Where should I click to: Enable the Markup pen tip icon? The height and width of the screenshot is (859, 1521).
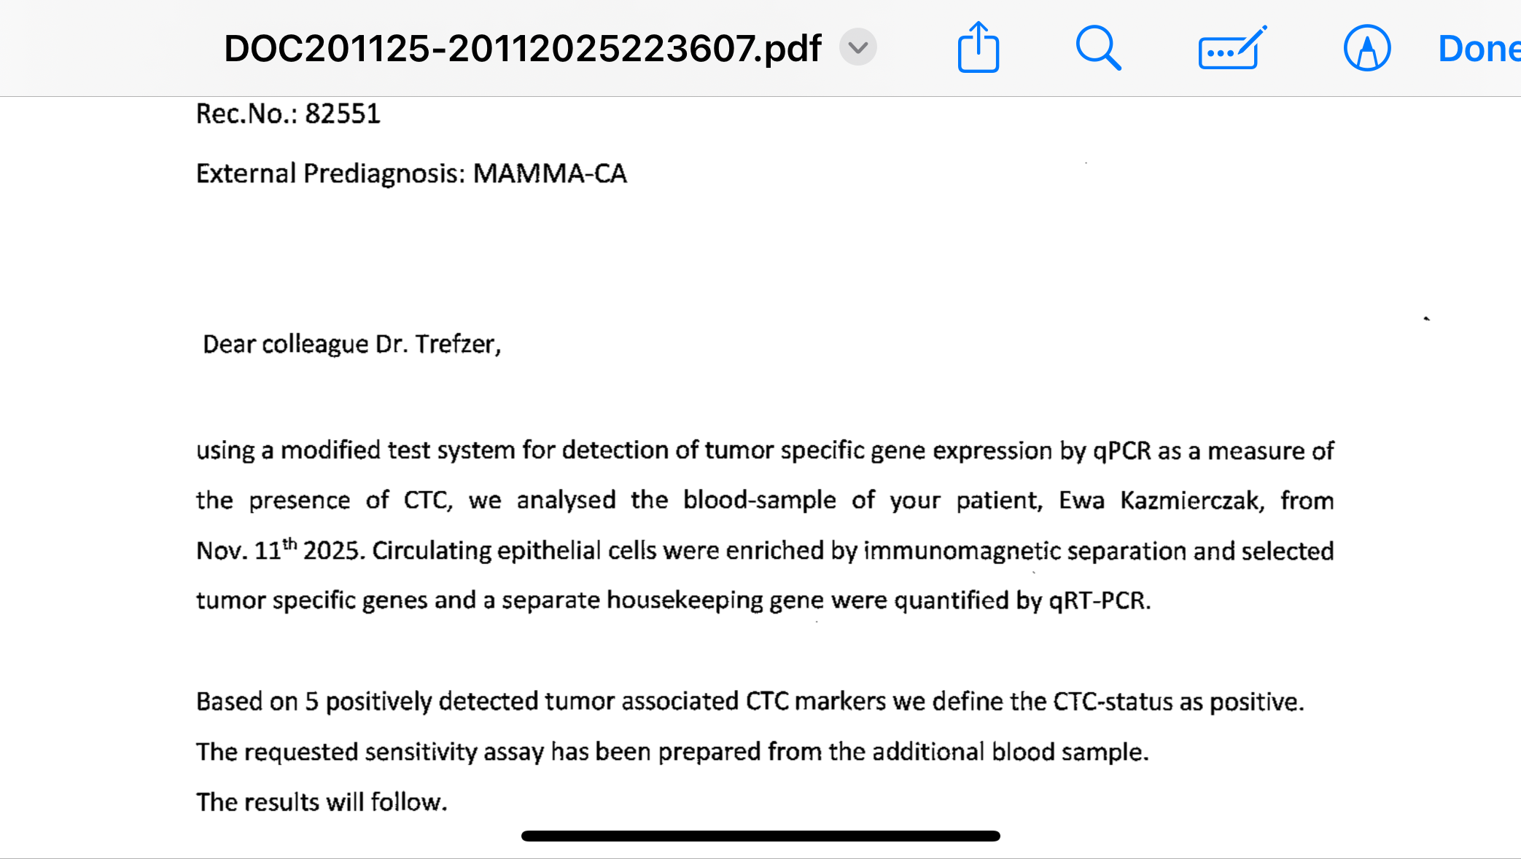(x=1366, y=48)
